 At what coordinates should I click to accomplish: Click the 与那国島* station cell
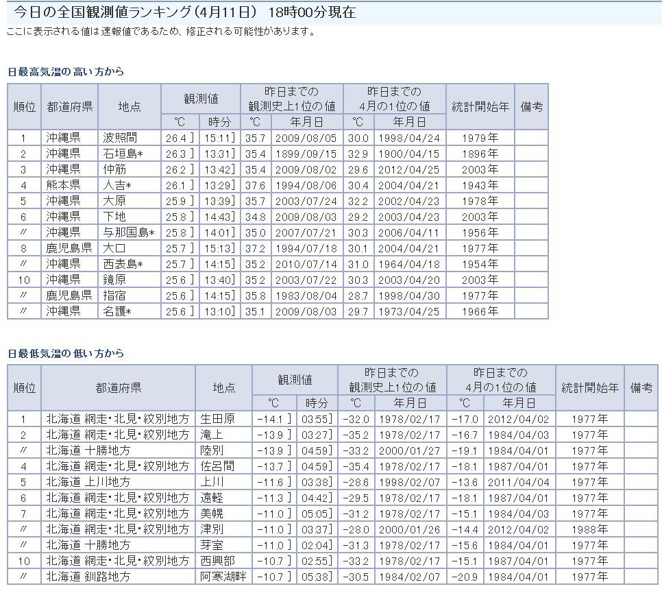[129, 232]
